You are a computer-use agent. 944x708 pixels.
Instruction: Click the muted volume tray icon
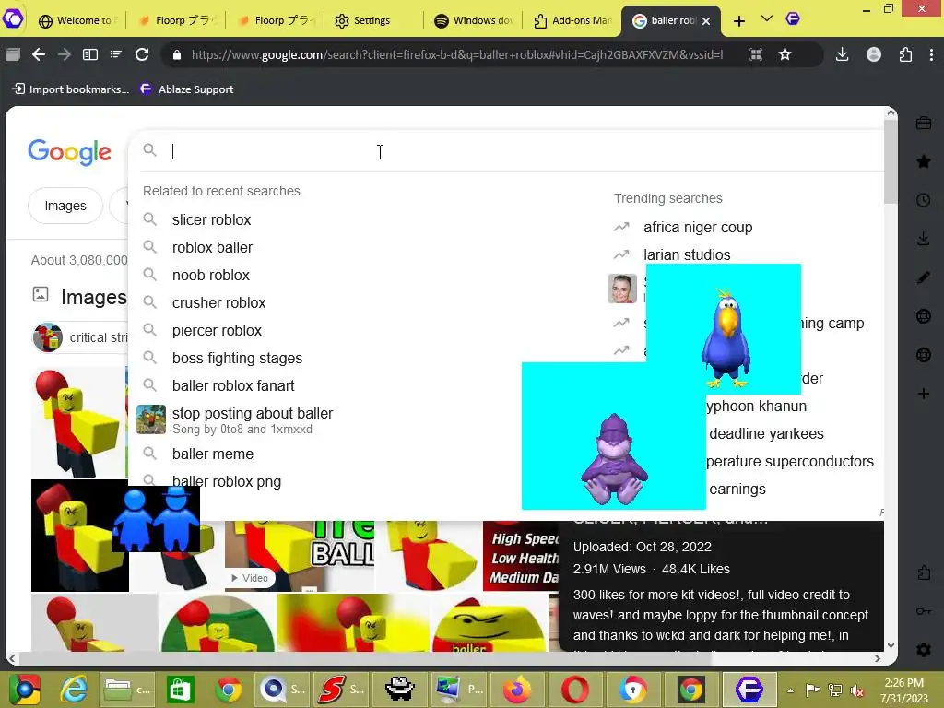[856, 690]
